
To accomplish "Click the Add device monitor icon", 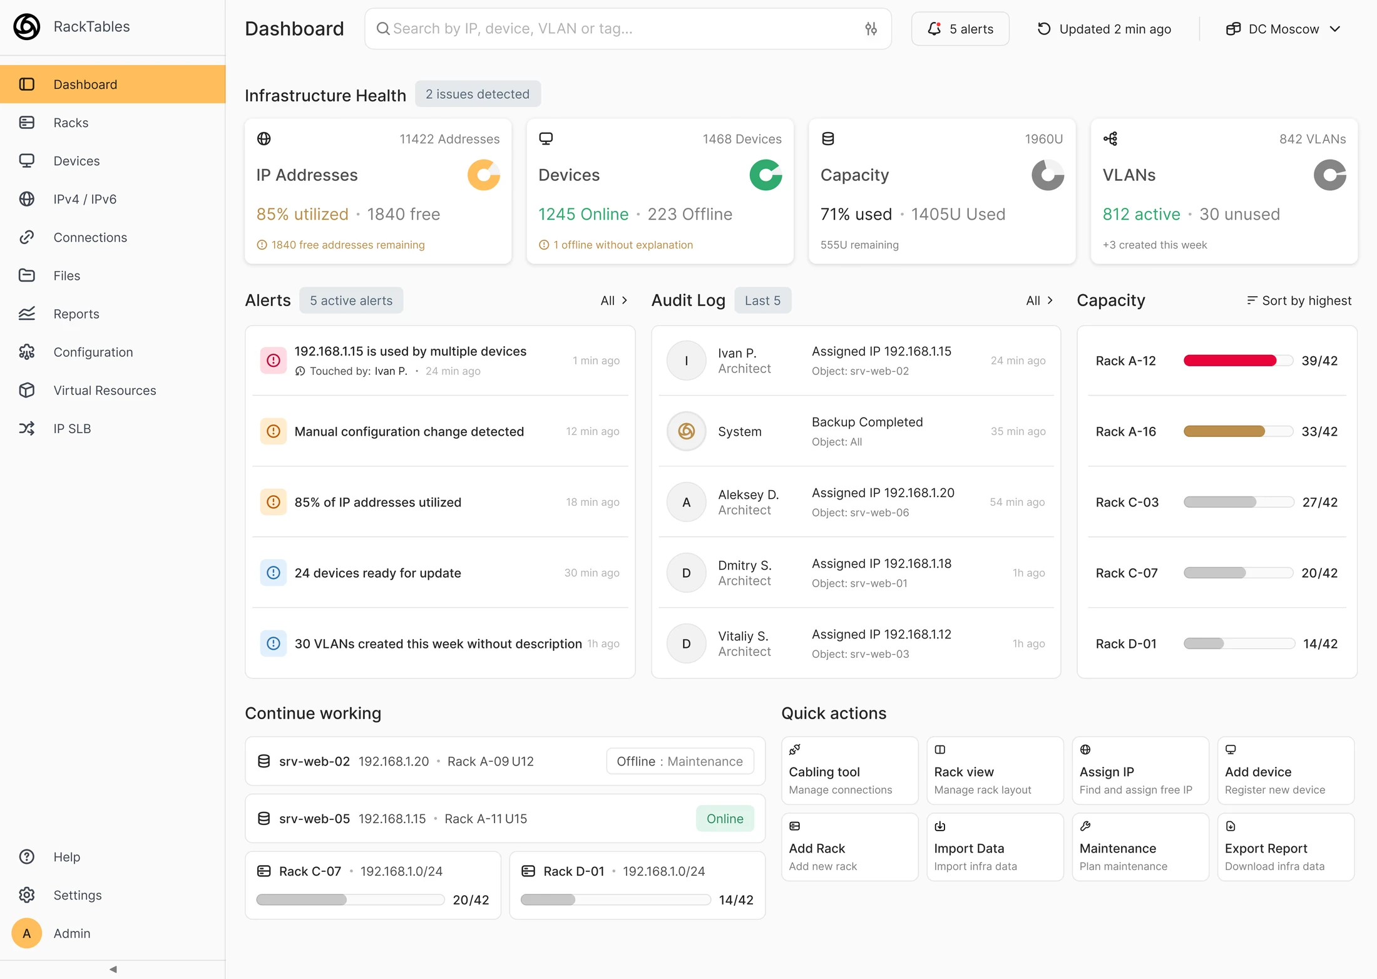I will click(x=1231, y=749).
